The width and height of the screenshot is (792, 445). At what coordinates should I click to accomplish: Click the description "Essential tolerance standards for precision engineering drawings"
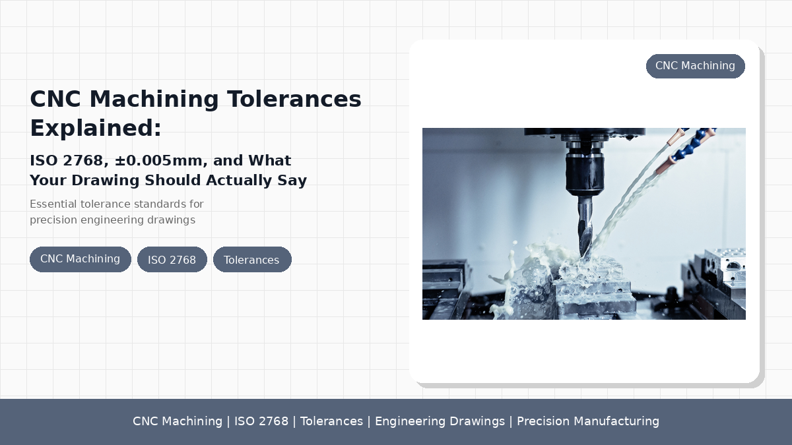click(117, 212)
